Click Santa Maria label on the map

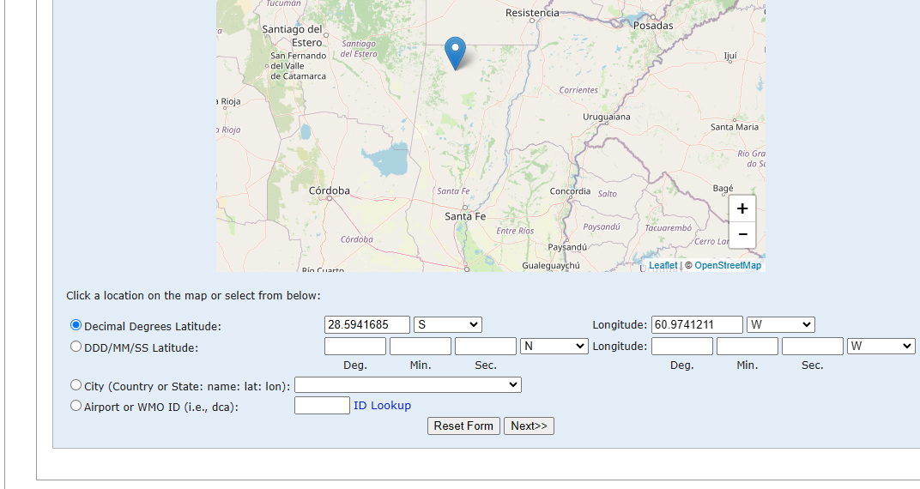click(735, 127)
